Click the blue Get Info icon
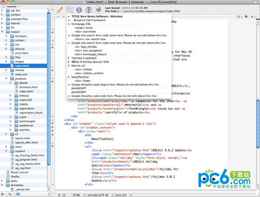 (79, 10)
